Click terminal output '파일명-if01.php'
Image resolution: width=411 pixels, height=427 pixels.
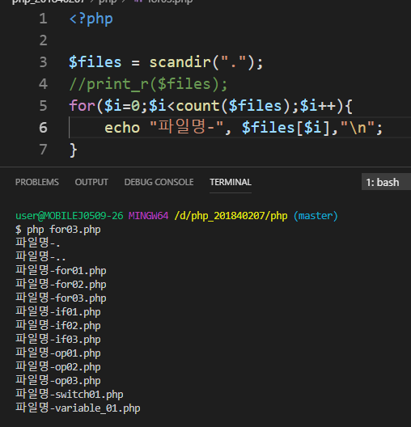[x=58, y=311]
